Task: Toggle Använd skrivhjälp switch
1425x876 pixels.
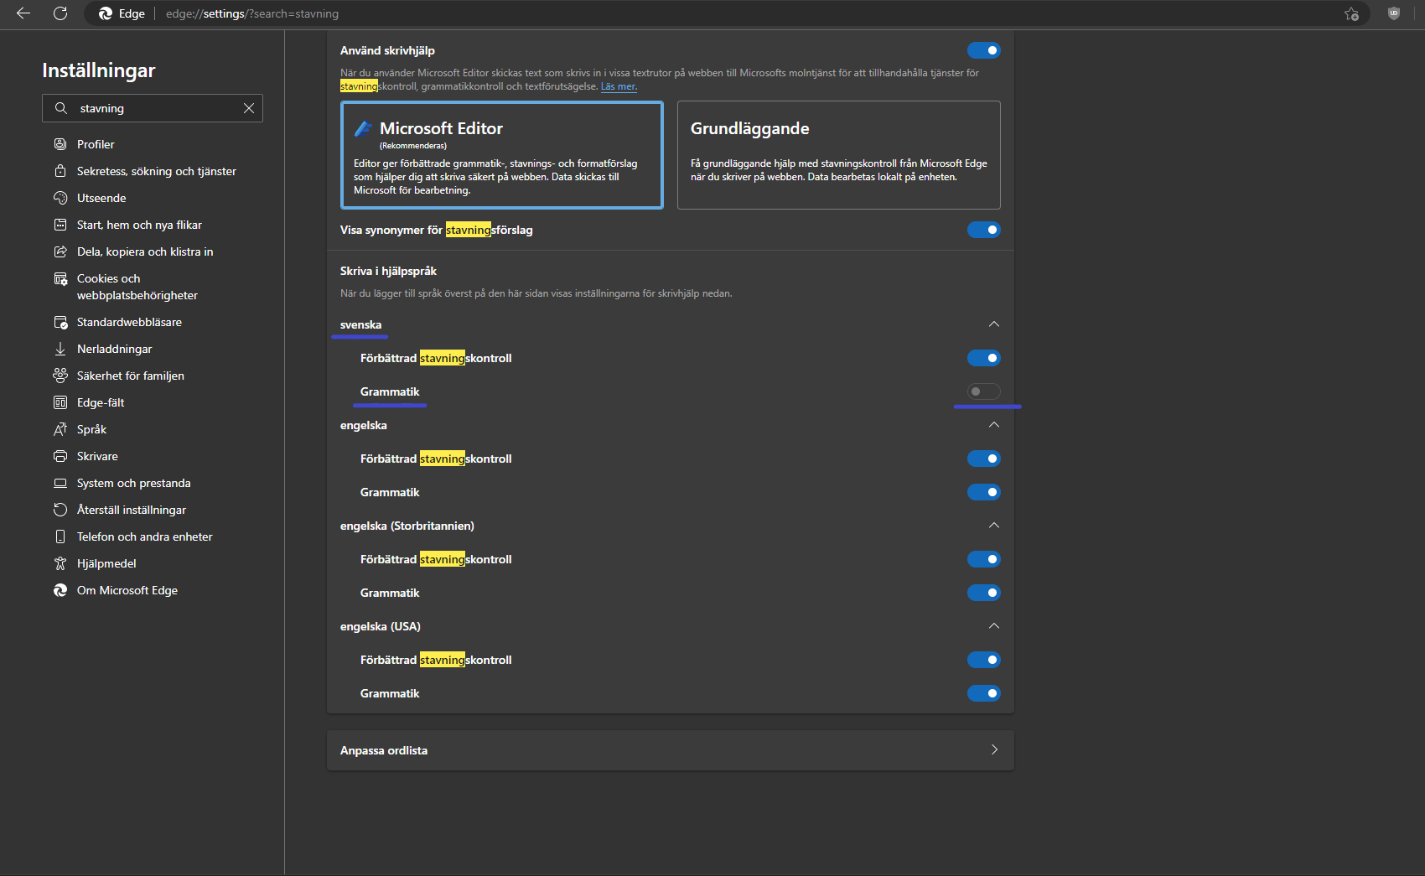Action: [984, 50]
